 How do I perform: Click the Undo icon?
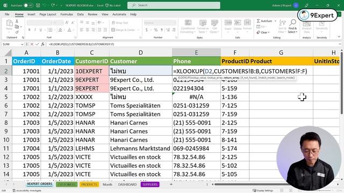pos(45,5)
